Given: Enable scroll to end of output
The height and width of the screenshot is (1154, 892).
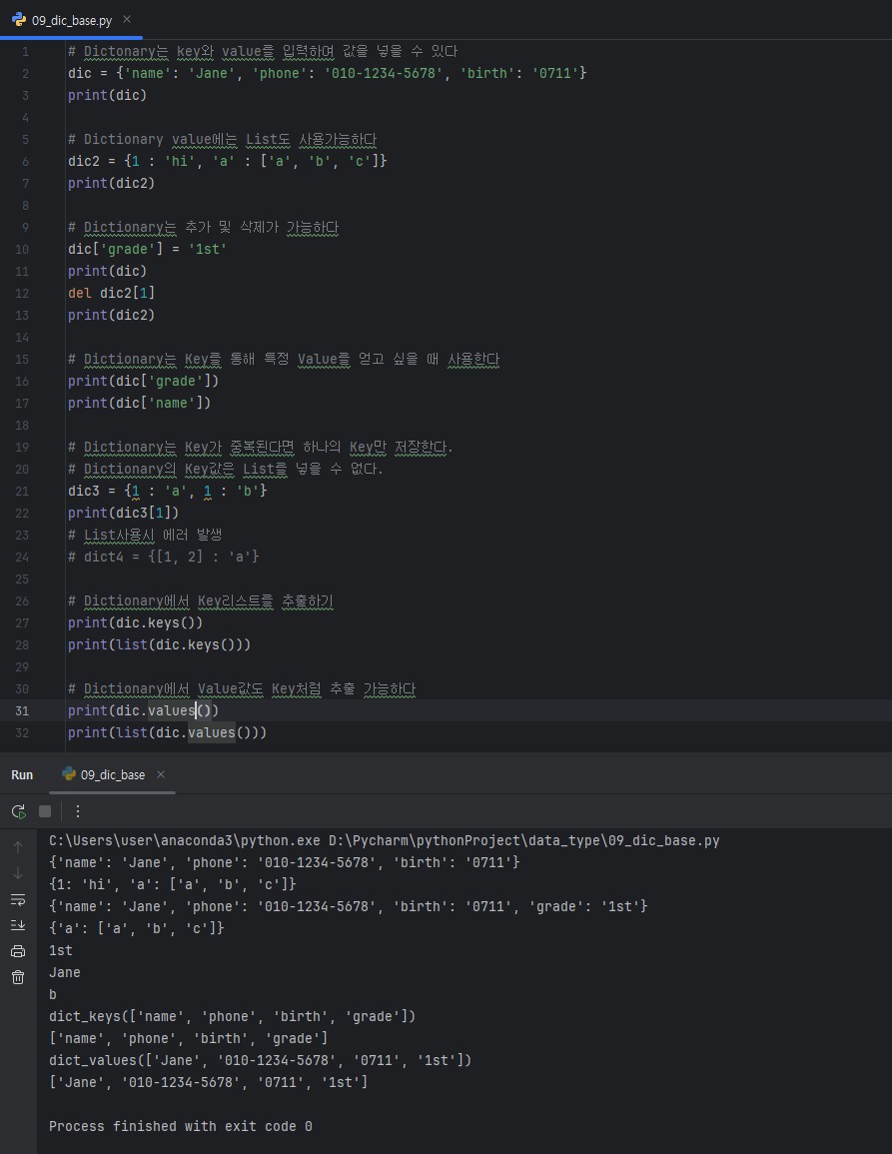Looking at the screenshot, I should (x=18, y=925).
